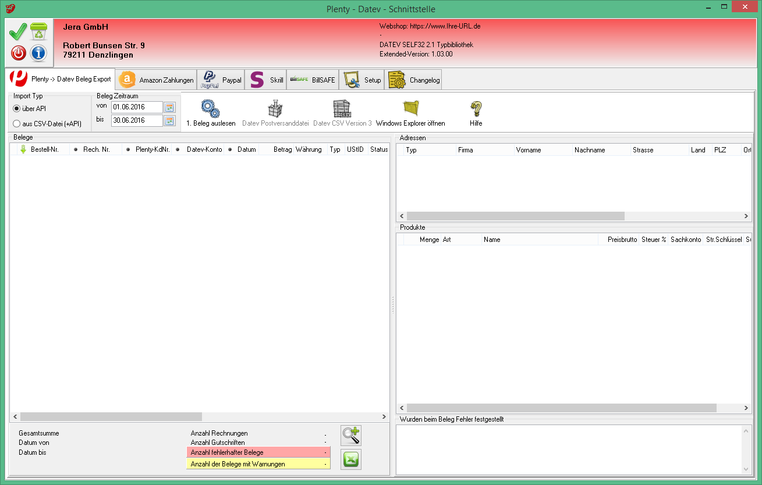The width and height of the screenshot is (762, 485).
Task: Switch to the Amazon Zahlungen tab
Action: 156,80
